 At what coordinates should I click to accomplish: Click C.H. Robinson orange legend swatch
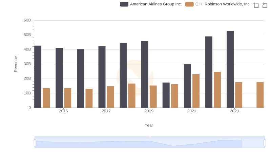coord(189,4)
